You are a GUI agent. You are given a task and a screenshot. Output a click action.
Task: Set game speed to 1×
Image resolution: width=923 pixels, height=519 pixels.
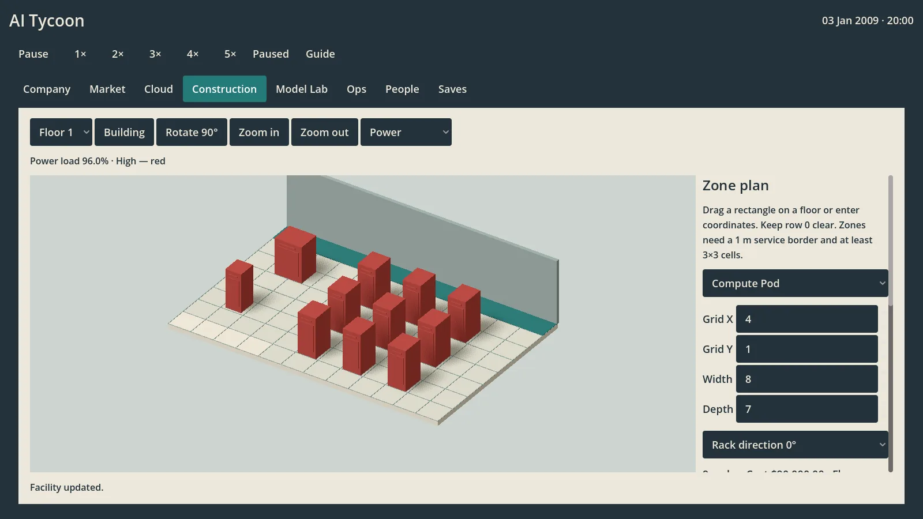pyautogui.click(x=80, y=54)
